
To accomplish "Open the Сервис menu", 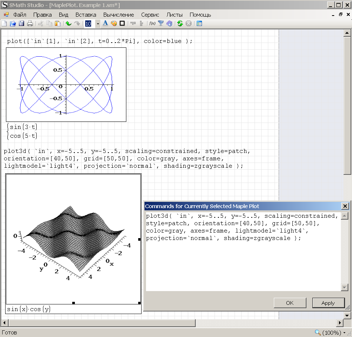I will (x=150, y=15).
